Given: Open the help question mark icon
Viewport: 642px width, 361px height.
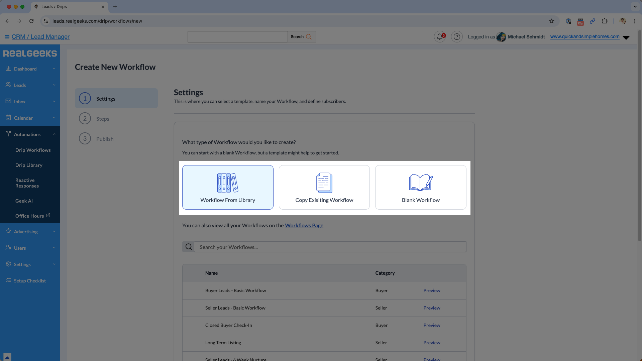Looking at the screenshot, I should tap(457, 37).
